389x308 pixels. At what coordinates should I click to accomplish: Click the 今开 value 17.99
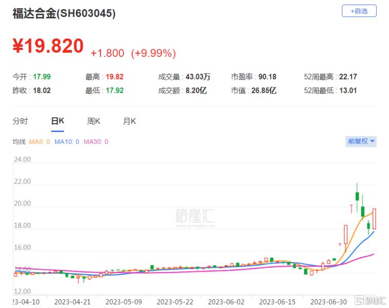tap(42, 77)
